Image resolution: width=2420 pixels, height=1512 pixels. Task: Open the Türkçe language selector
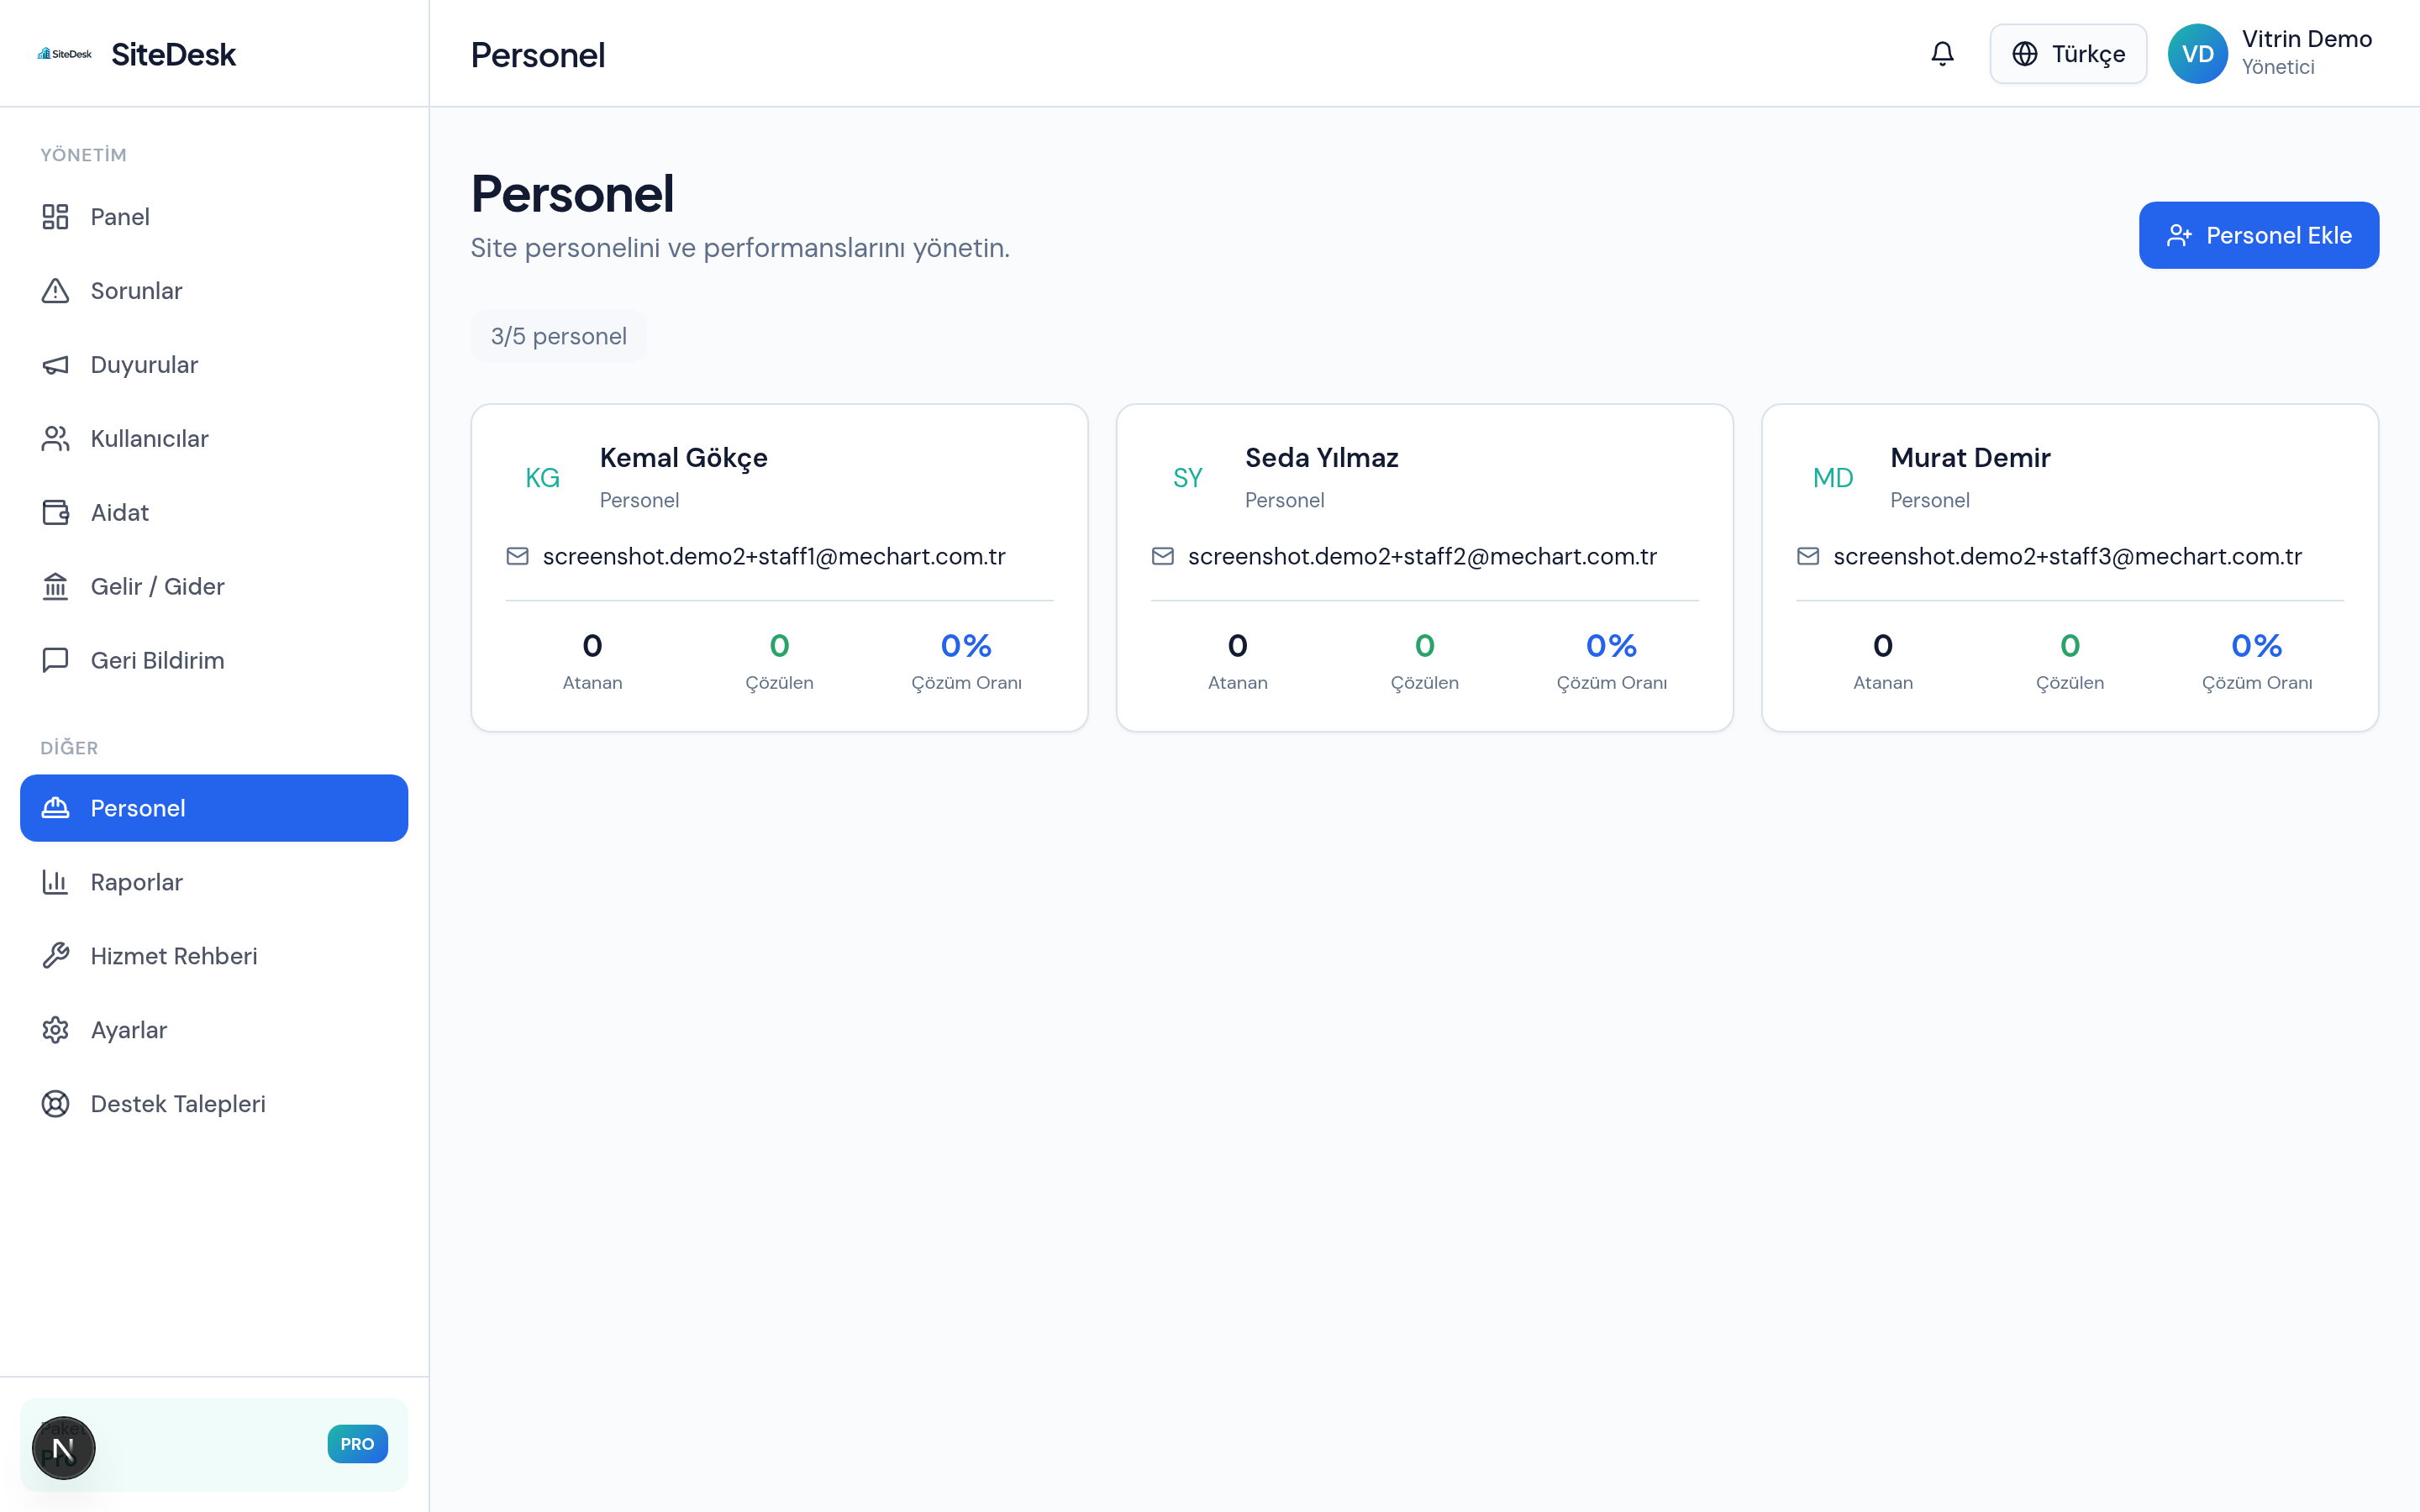[x=2068, y=54]
